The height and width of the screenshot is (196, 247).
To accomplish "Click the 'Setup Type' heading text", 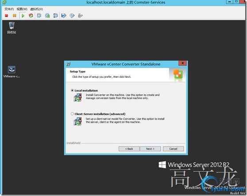I will pos(77,72).
